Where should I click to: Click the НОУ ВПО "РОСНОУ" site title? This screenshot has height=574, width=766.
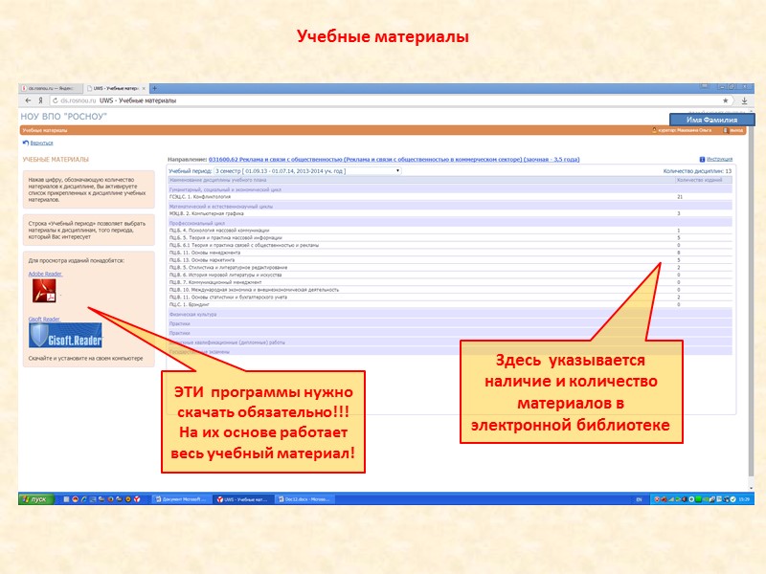pyautogui.click(x=63, y=116)
